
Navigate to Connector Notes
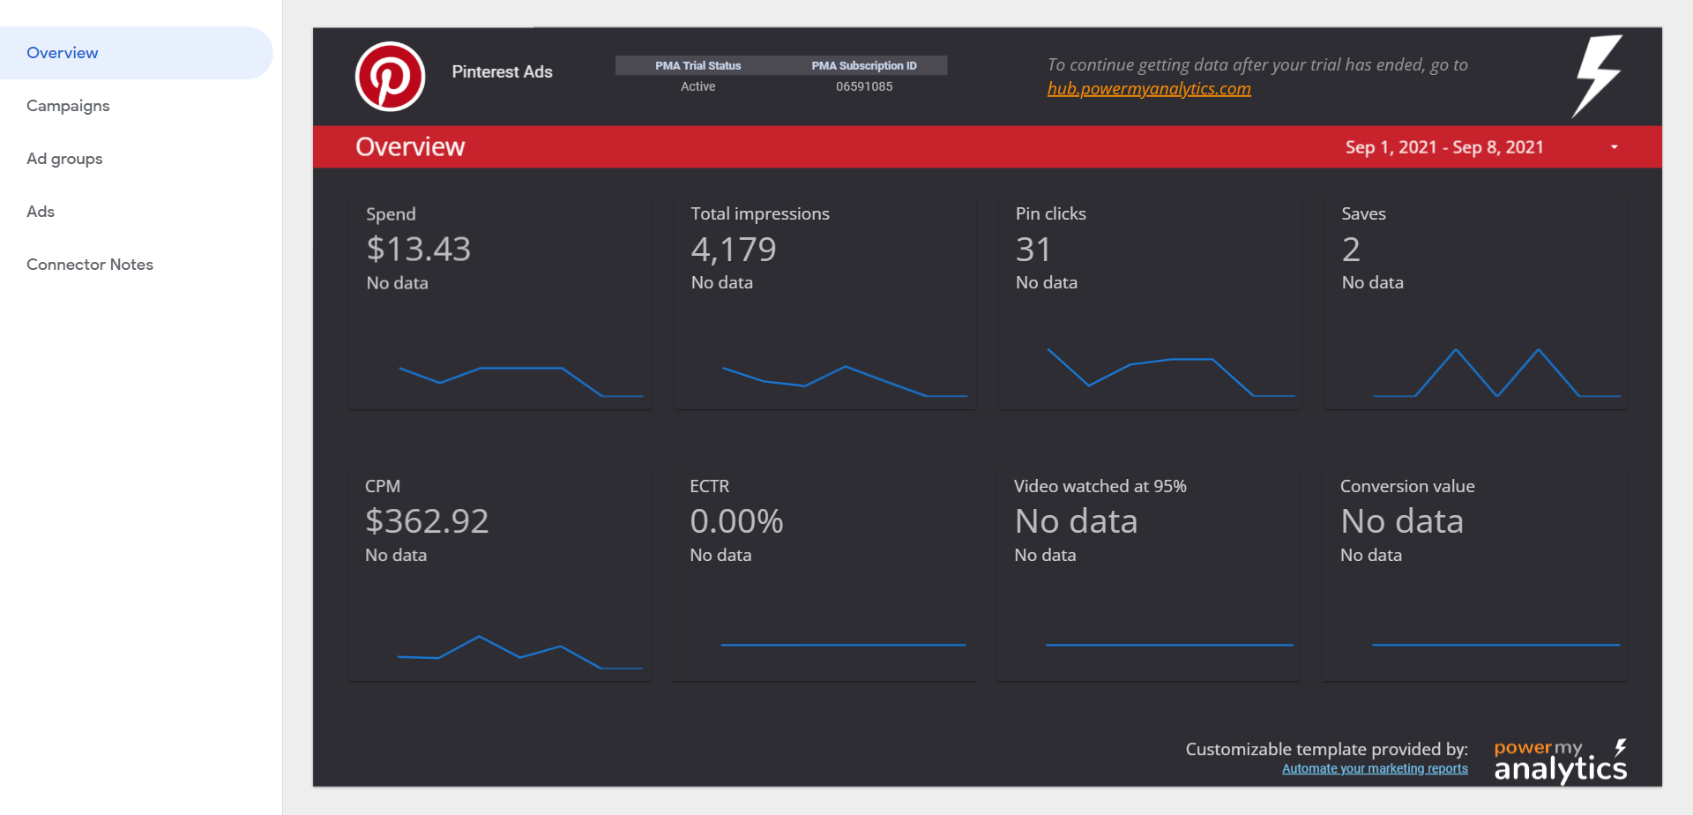(89, 264)
